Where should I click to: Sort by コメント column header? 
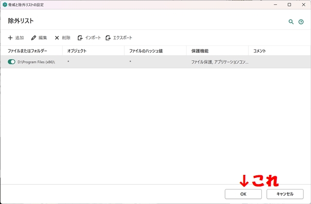pos(259,51)
